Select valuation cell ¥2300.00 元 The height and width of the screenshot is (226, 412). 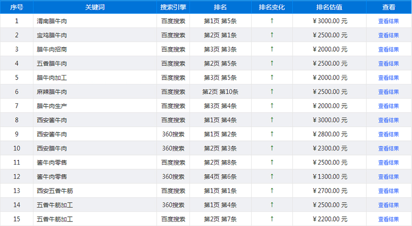[x=330, y=149]
